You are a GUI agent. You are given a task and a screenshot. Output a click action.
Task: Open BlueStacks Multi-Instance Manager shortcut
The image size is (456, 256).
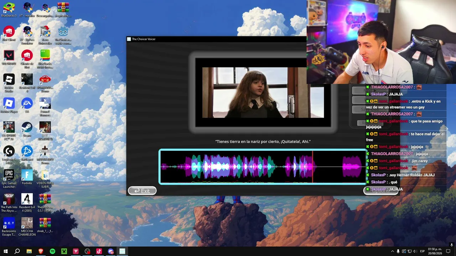[x=45, y=59]
